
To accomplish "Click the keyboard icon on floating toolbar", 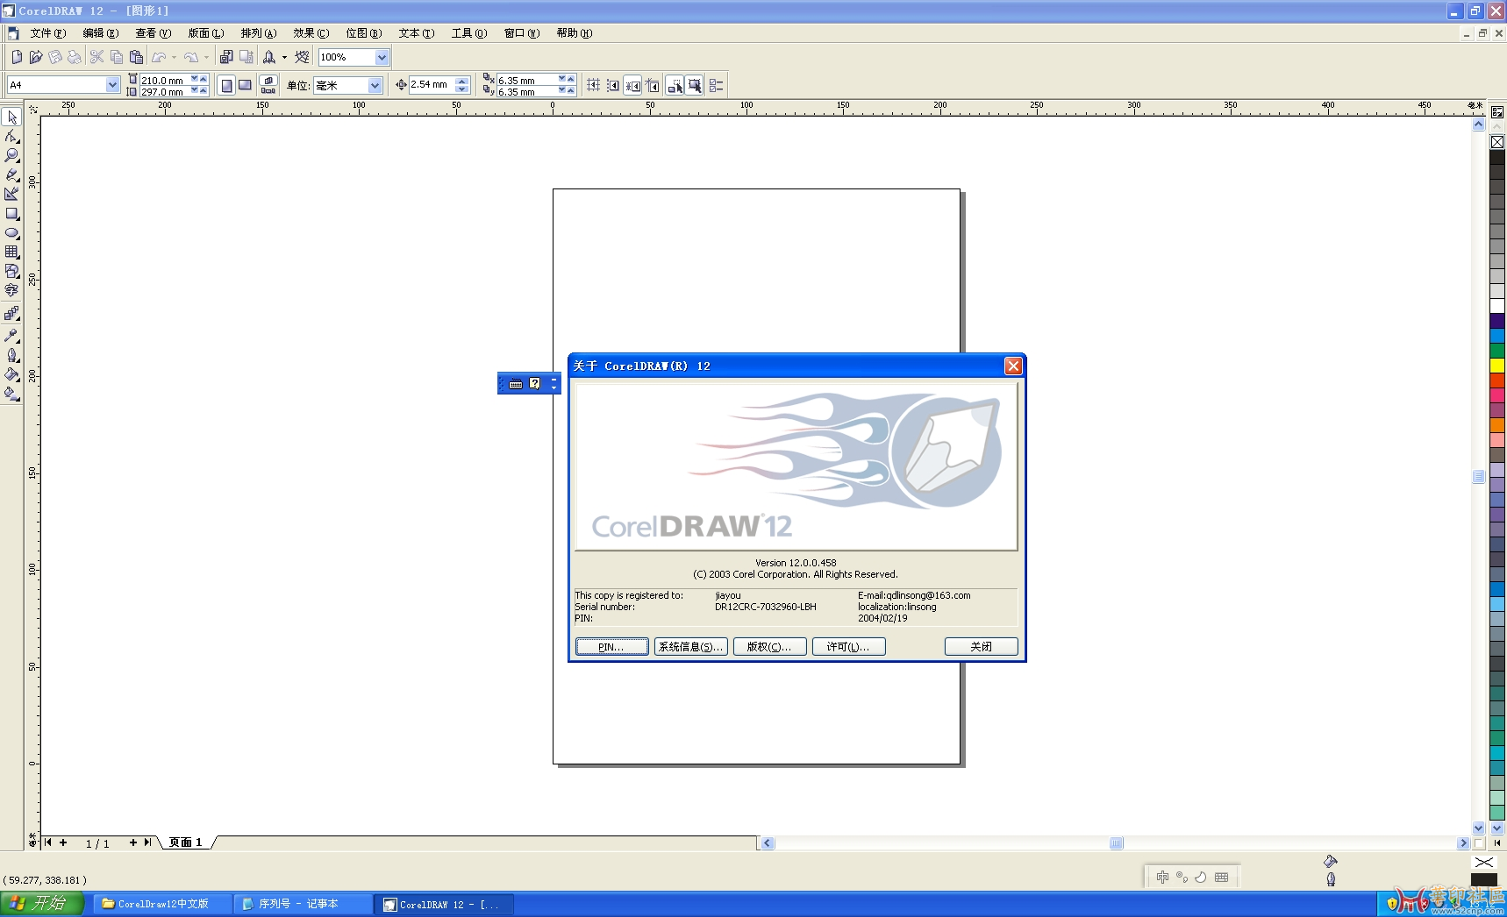I will [516, 384].
